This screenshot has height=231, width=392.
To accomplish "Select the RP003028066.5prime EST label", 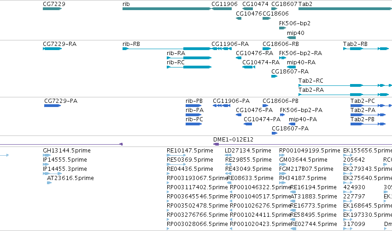I will 197,224.
